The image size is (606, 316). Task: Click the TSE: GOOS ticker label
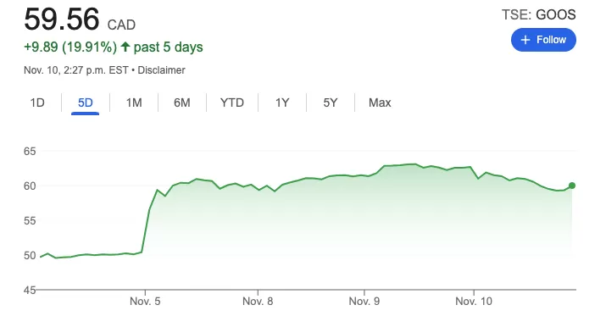[x=538, y=14]
